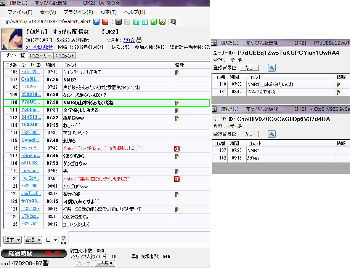350x268 pixels.
Task: Click premium P icon on comment 111 row
Action: [177, 111]
